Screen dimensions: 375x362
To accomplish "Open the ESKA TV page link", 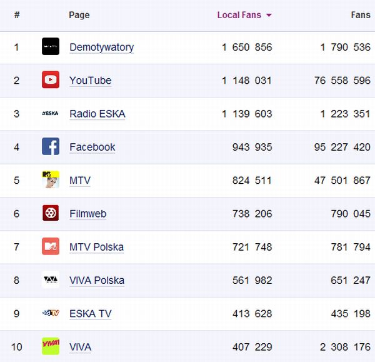I will [90, 314].
